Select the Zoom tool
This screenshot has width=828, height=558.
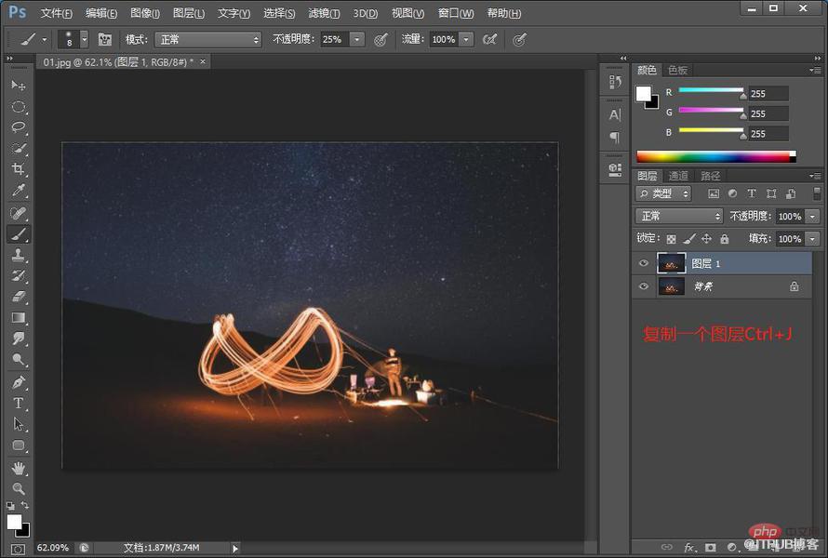pos(18,488)
